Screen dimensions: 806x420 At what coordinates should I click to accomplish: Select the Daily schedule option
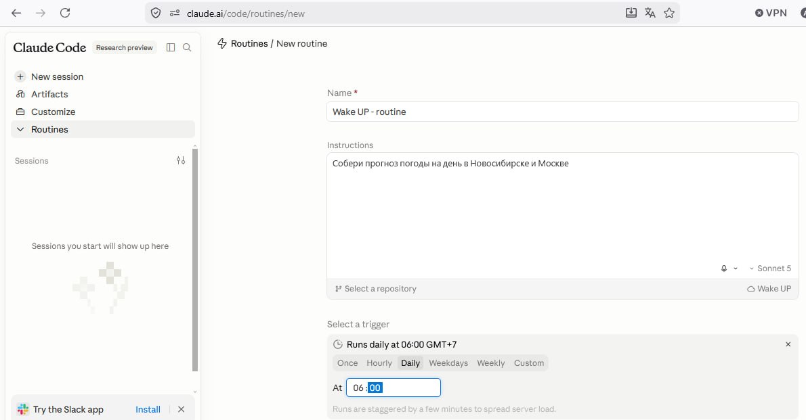coord(410,363)
